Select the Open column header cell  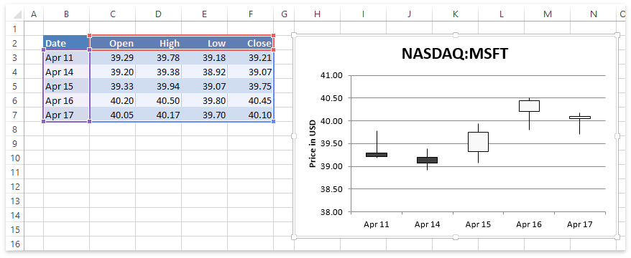tap(113, 43)
